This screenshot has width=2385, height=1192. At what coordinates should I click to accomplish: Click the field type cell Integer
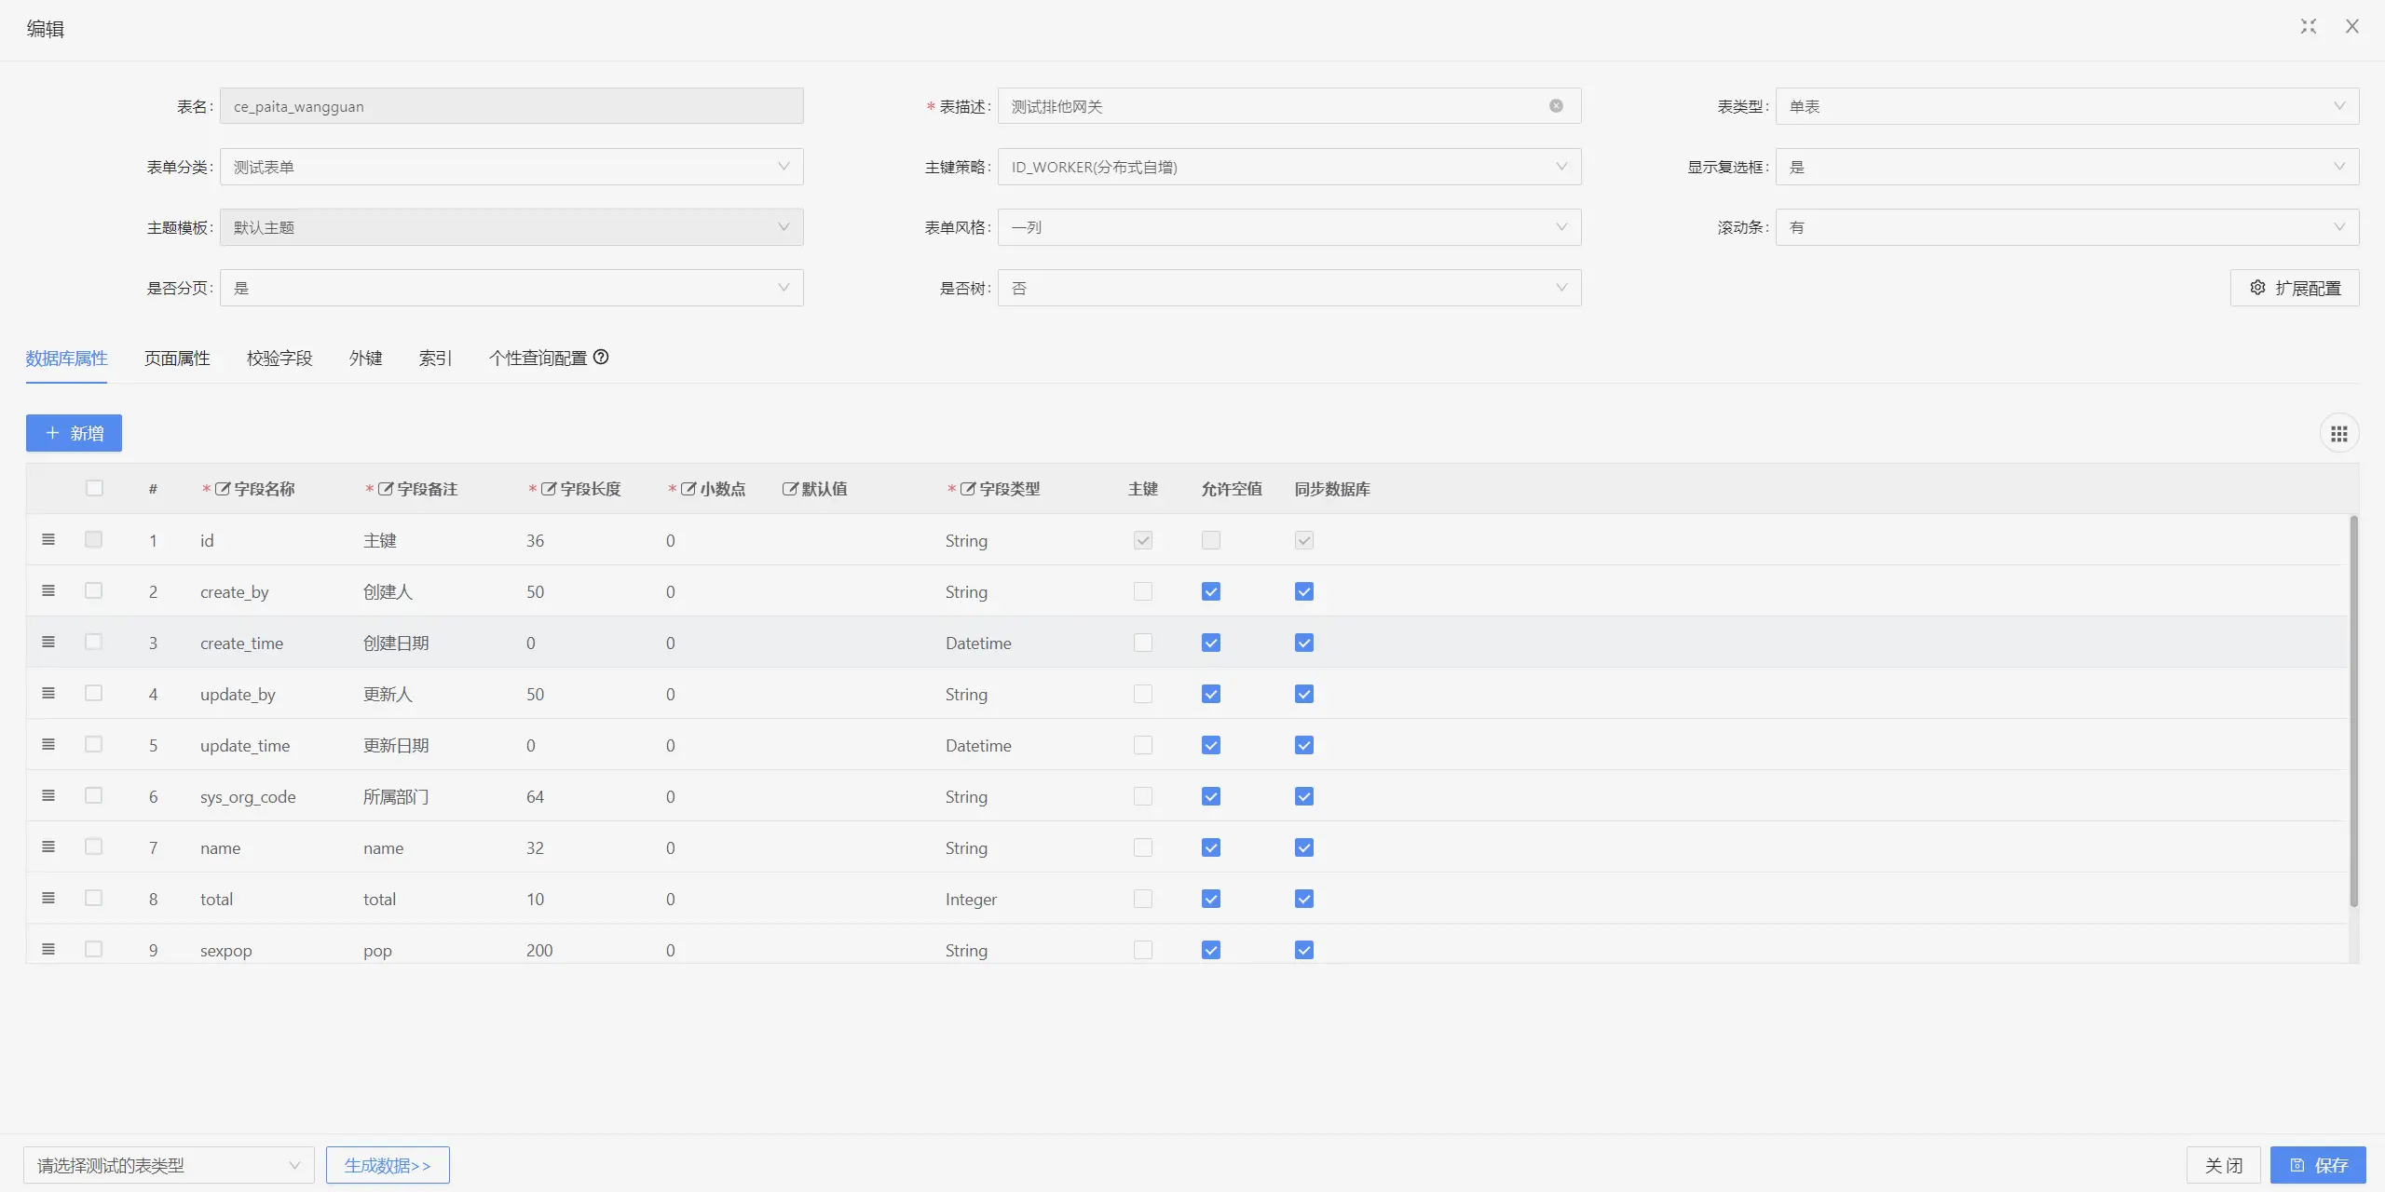pos(971,900)
